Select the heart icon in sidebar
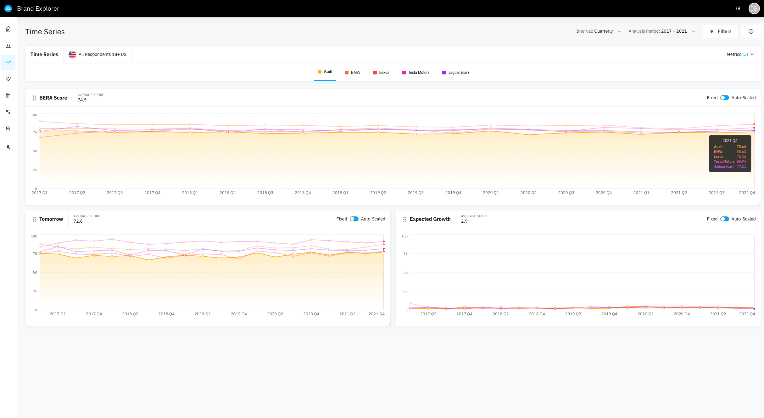This screenshot has height=418, width=764. (8, 79)
